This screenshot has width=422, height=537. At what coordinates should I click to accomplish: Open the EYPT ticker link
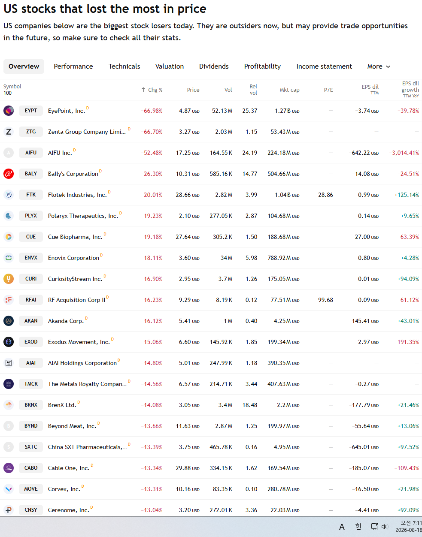point(31,111)
